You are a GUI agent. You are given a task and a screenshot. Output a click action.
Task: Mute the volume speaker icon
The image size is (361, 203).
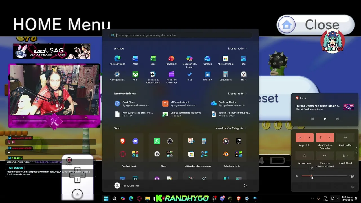pos(297,176)
